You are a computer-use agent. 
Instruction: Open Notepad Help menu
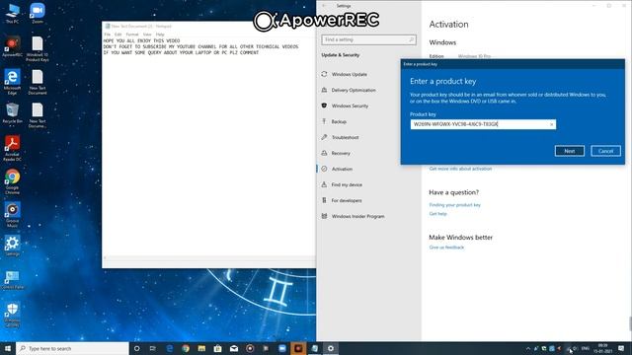[160, 35]
